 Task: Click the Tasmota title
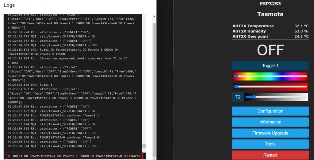tap(270, 14)
